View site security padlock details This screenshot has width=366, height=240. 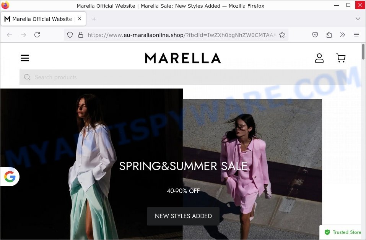point(81,35)
